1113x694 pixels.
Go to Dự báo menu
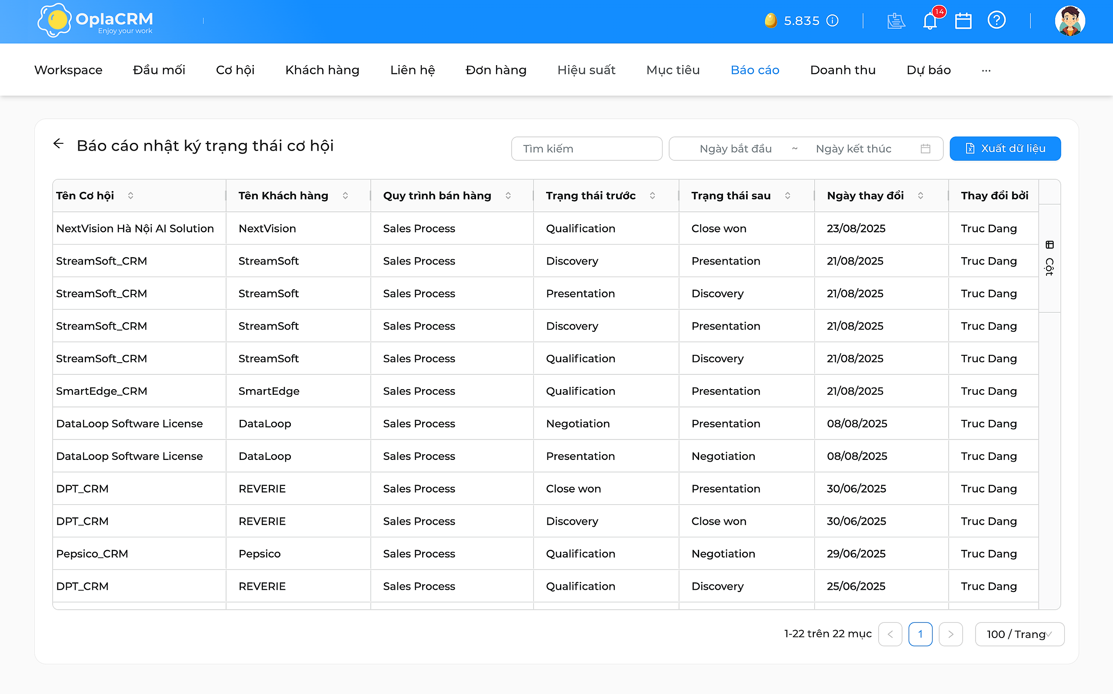929,70
